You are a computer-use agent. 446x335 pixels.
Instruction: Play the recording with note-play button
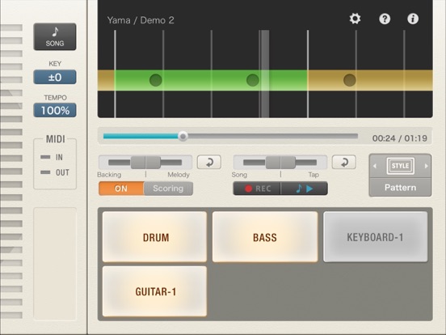(x=304, y=189)
